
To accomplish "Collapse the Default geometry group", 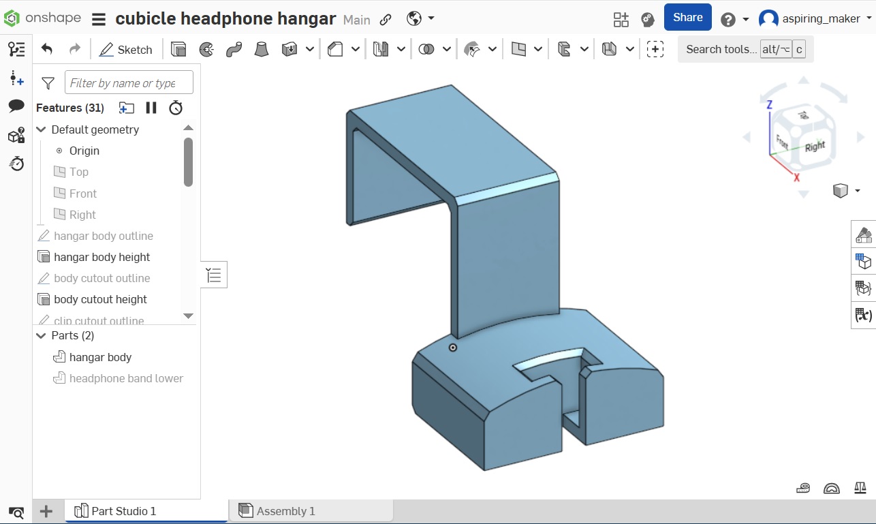I will (x=41, y=129).
